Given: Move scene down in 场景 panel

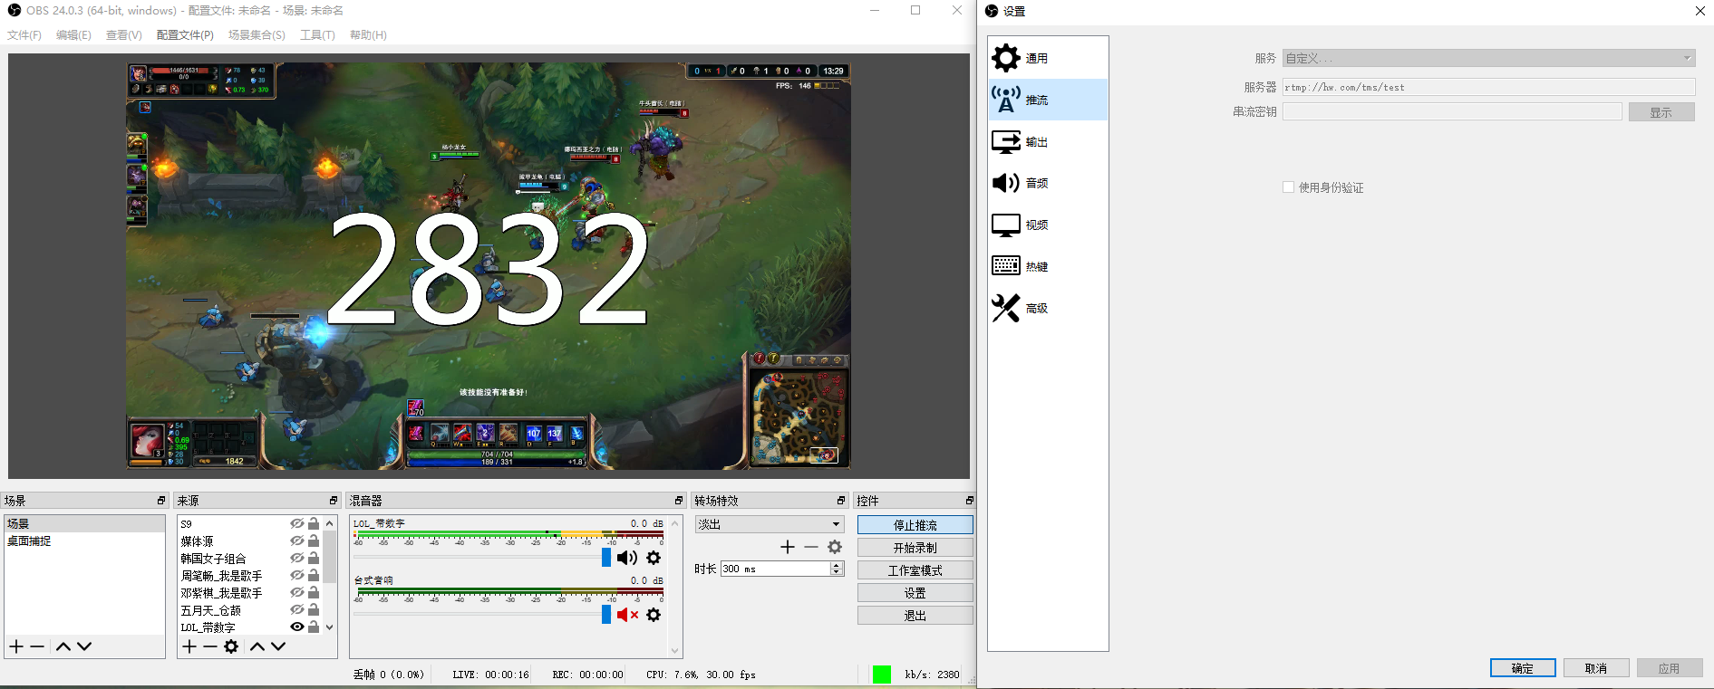Looking at the screenshot, I should 84,646.
